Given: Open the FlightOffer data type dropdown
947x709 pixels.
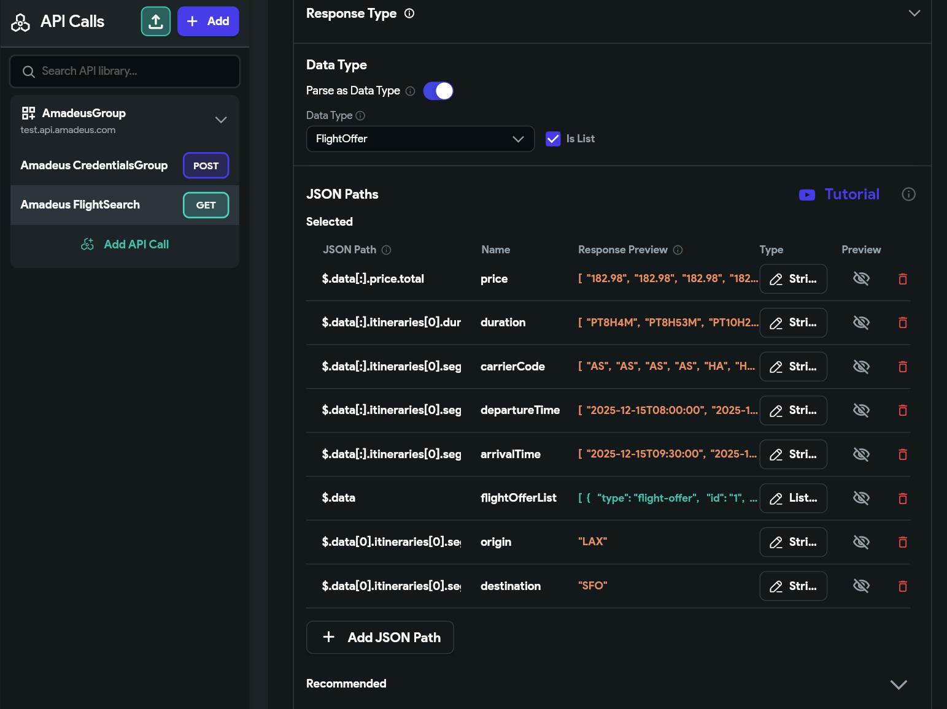Looking at the screenshot, I should pyautogui.click(x=420, y=139).
